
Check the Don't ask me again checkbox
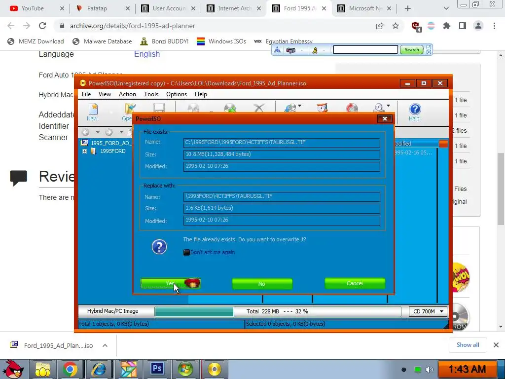click(x=186, y=252)
